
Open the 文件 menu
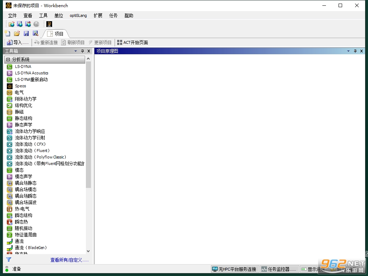(x=12, y=15)
